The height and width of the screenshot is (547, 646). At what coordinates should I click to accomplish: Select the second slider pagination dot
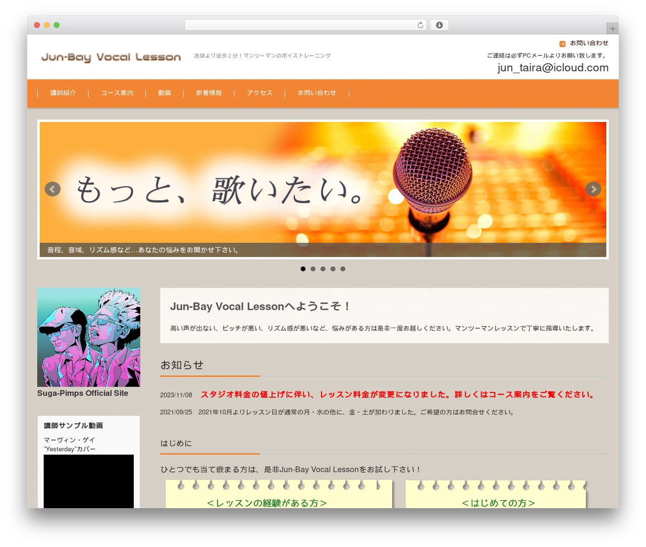[313, 269]
